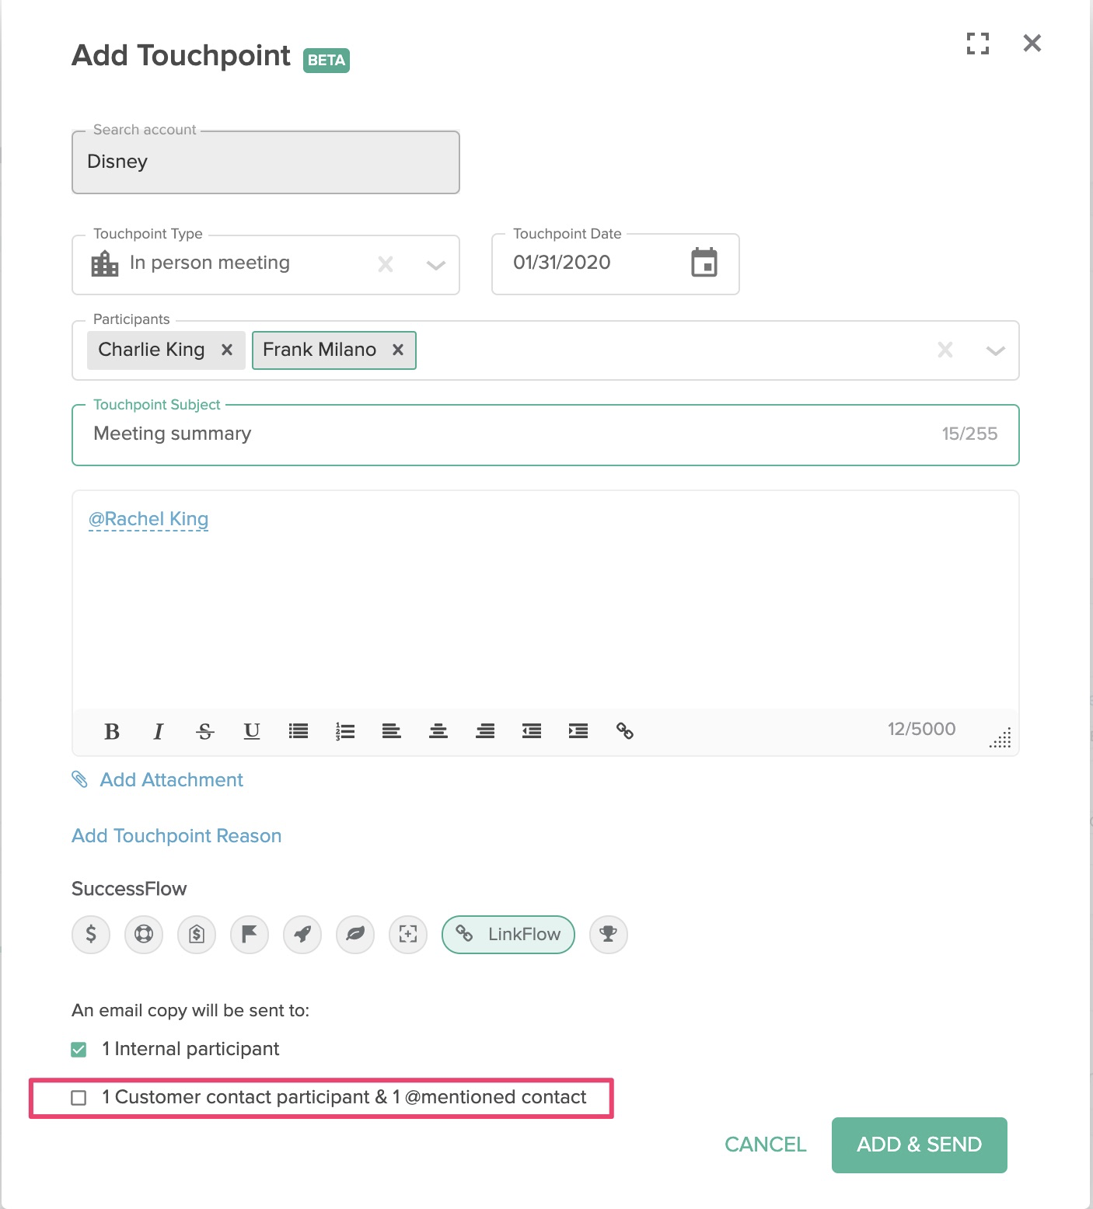The width and height of the screenshot is (1093, 1209).
Task: Insert a numbered list
Action: tap(345, 731)
